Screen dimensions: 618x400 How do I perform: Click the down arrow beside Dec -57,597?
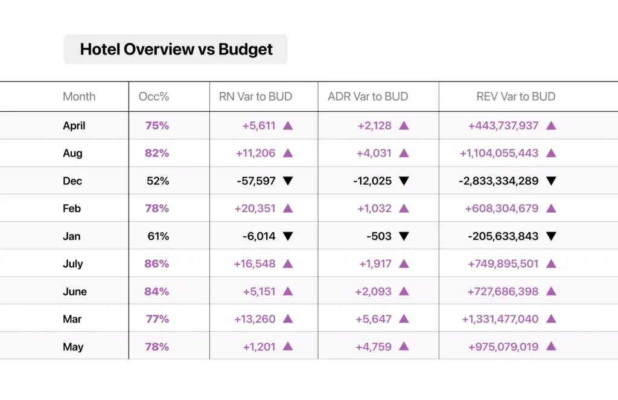[288, 181]
